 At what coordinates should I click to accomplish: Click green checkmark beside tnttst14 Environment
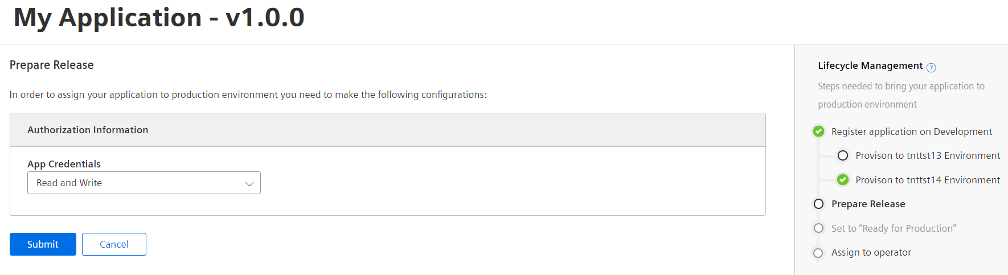pos(843,180)
